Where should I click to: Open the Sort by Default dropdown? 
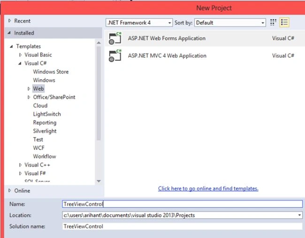(230, 22)
